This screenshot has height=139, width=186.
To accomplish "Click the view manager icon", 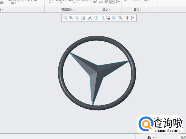I will coord(108,18).
